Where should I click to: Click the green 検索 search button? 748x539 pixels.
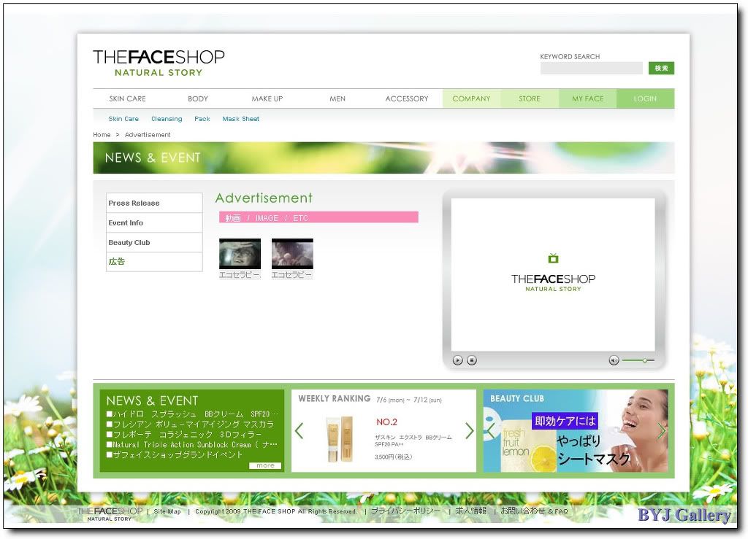tap(661, 68)
